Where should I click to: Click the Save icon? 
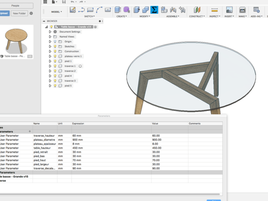point(64,2)
